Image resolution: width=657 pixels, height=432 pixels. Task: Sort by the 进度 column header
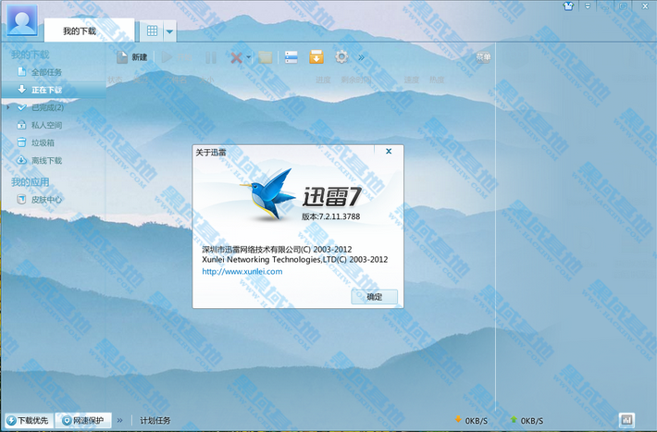click(323, 80)
